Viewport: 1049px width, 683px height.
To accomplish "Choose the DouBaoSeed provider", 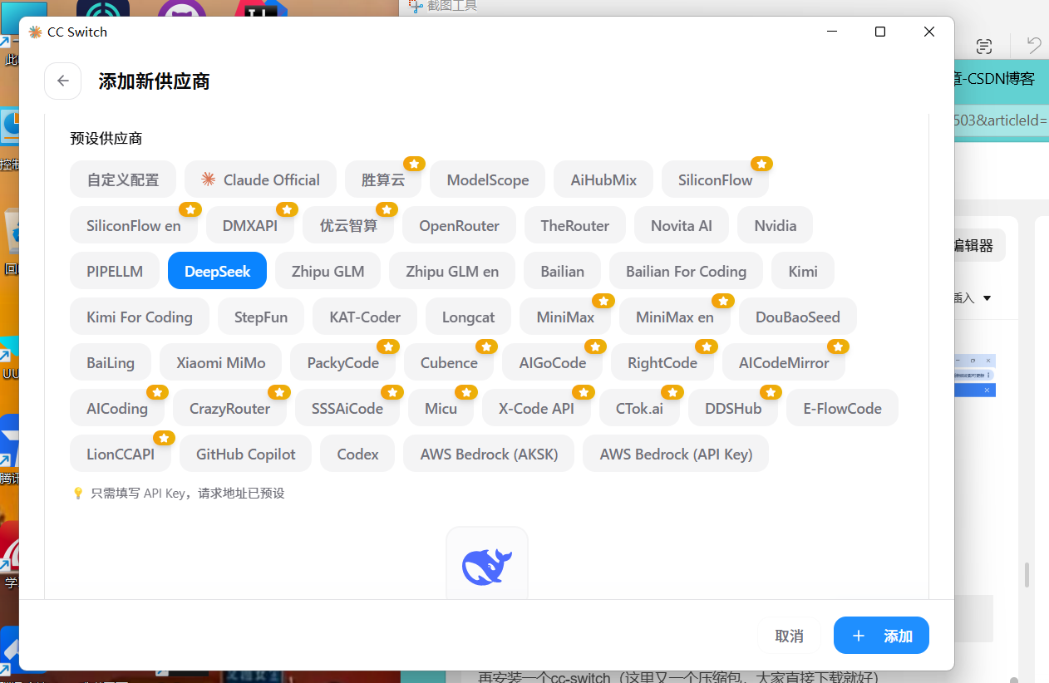I will coord(798,317).
